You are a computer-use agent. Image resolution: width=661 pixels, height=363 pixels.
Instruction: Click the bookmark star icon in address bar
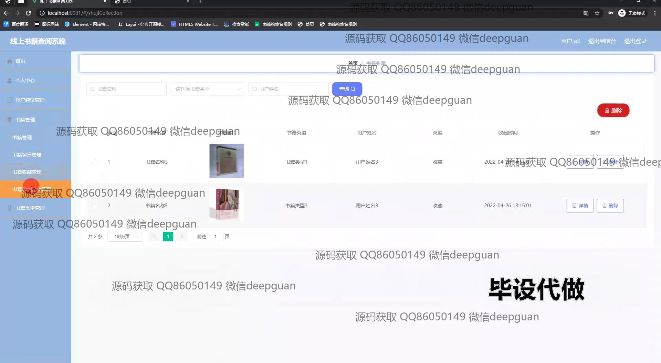pyautogui.click(x=597, y=13)
